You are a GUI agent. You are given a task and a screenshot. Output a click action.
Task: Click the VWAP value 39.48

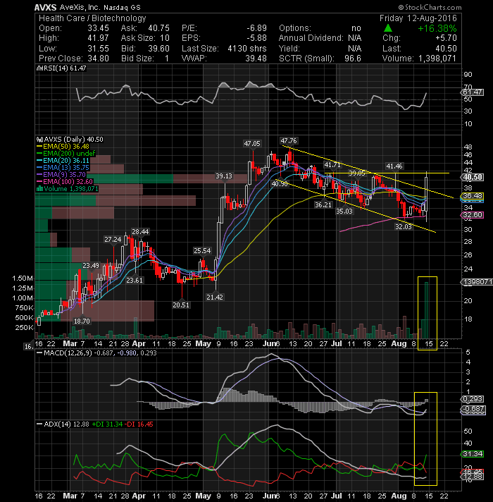click(x=256, y=59)
